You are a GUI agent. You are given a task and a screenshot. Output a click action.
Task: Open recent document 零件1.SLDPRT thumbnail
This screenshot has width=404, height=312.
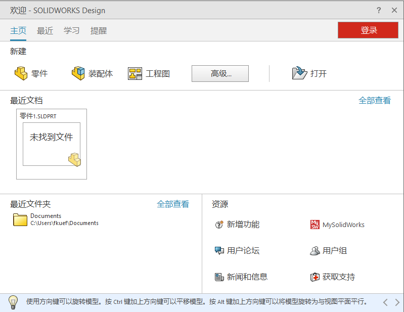52,144
